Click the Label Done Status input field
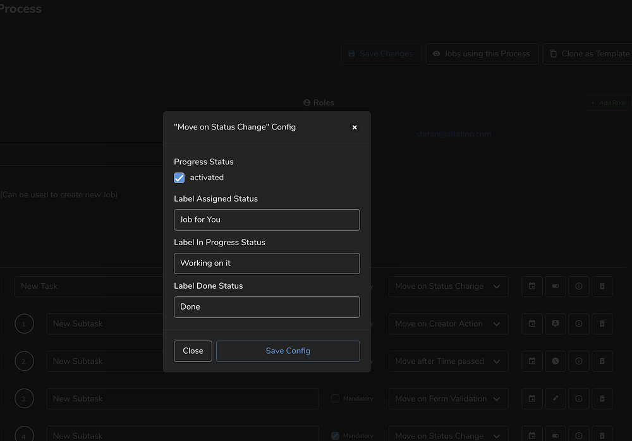Image resolution: width=632 pixels, height=441 pixels. click(267, 307)
